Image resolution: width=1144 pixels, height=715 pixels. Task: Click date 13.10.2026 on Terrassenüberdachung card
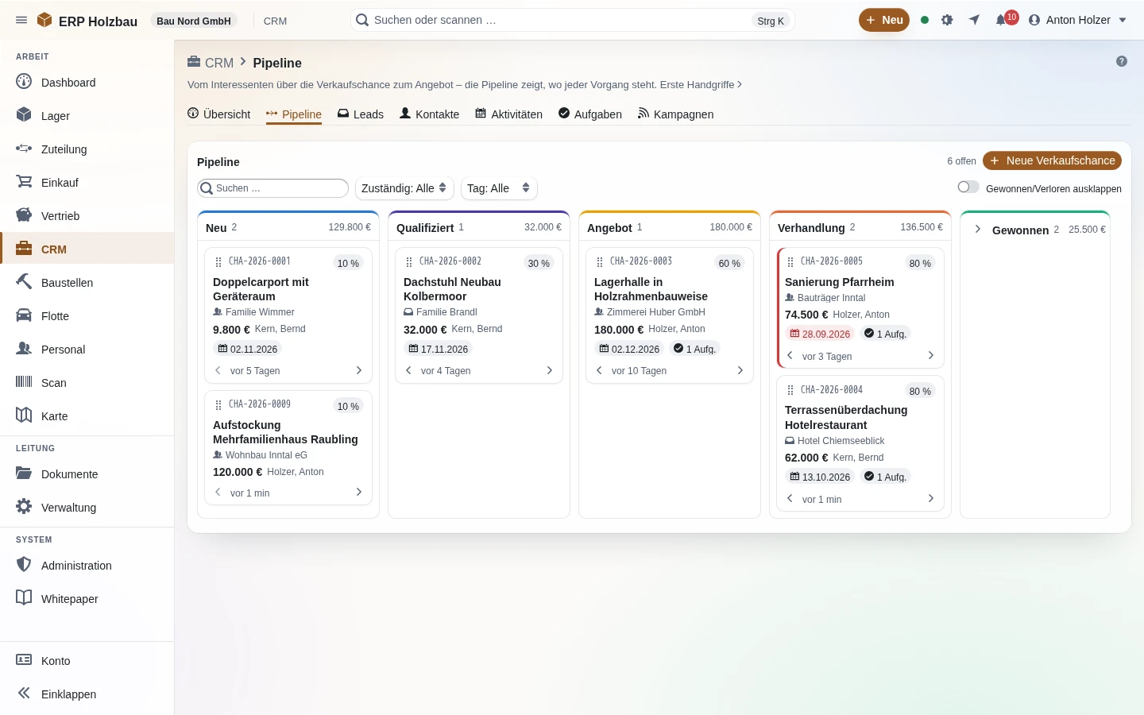820,477
